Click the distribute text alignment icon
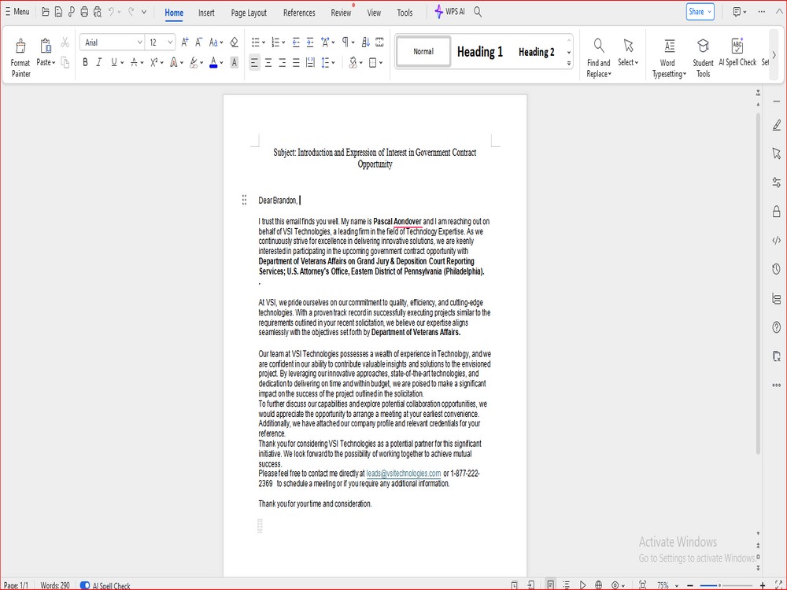Viewport: 787px width, 590px height. (x=310, y=63)
